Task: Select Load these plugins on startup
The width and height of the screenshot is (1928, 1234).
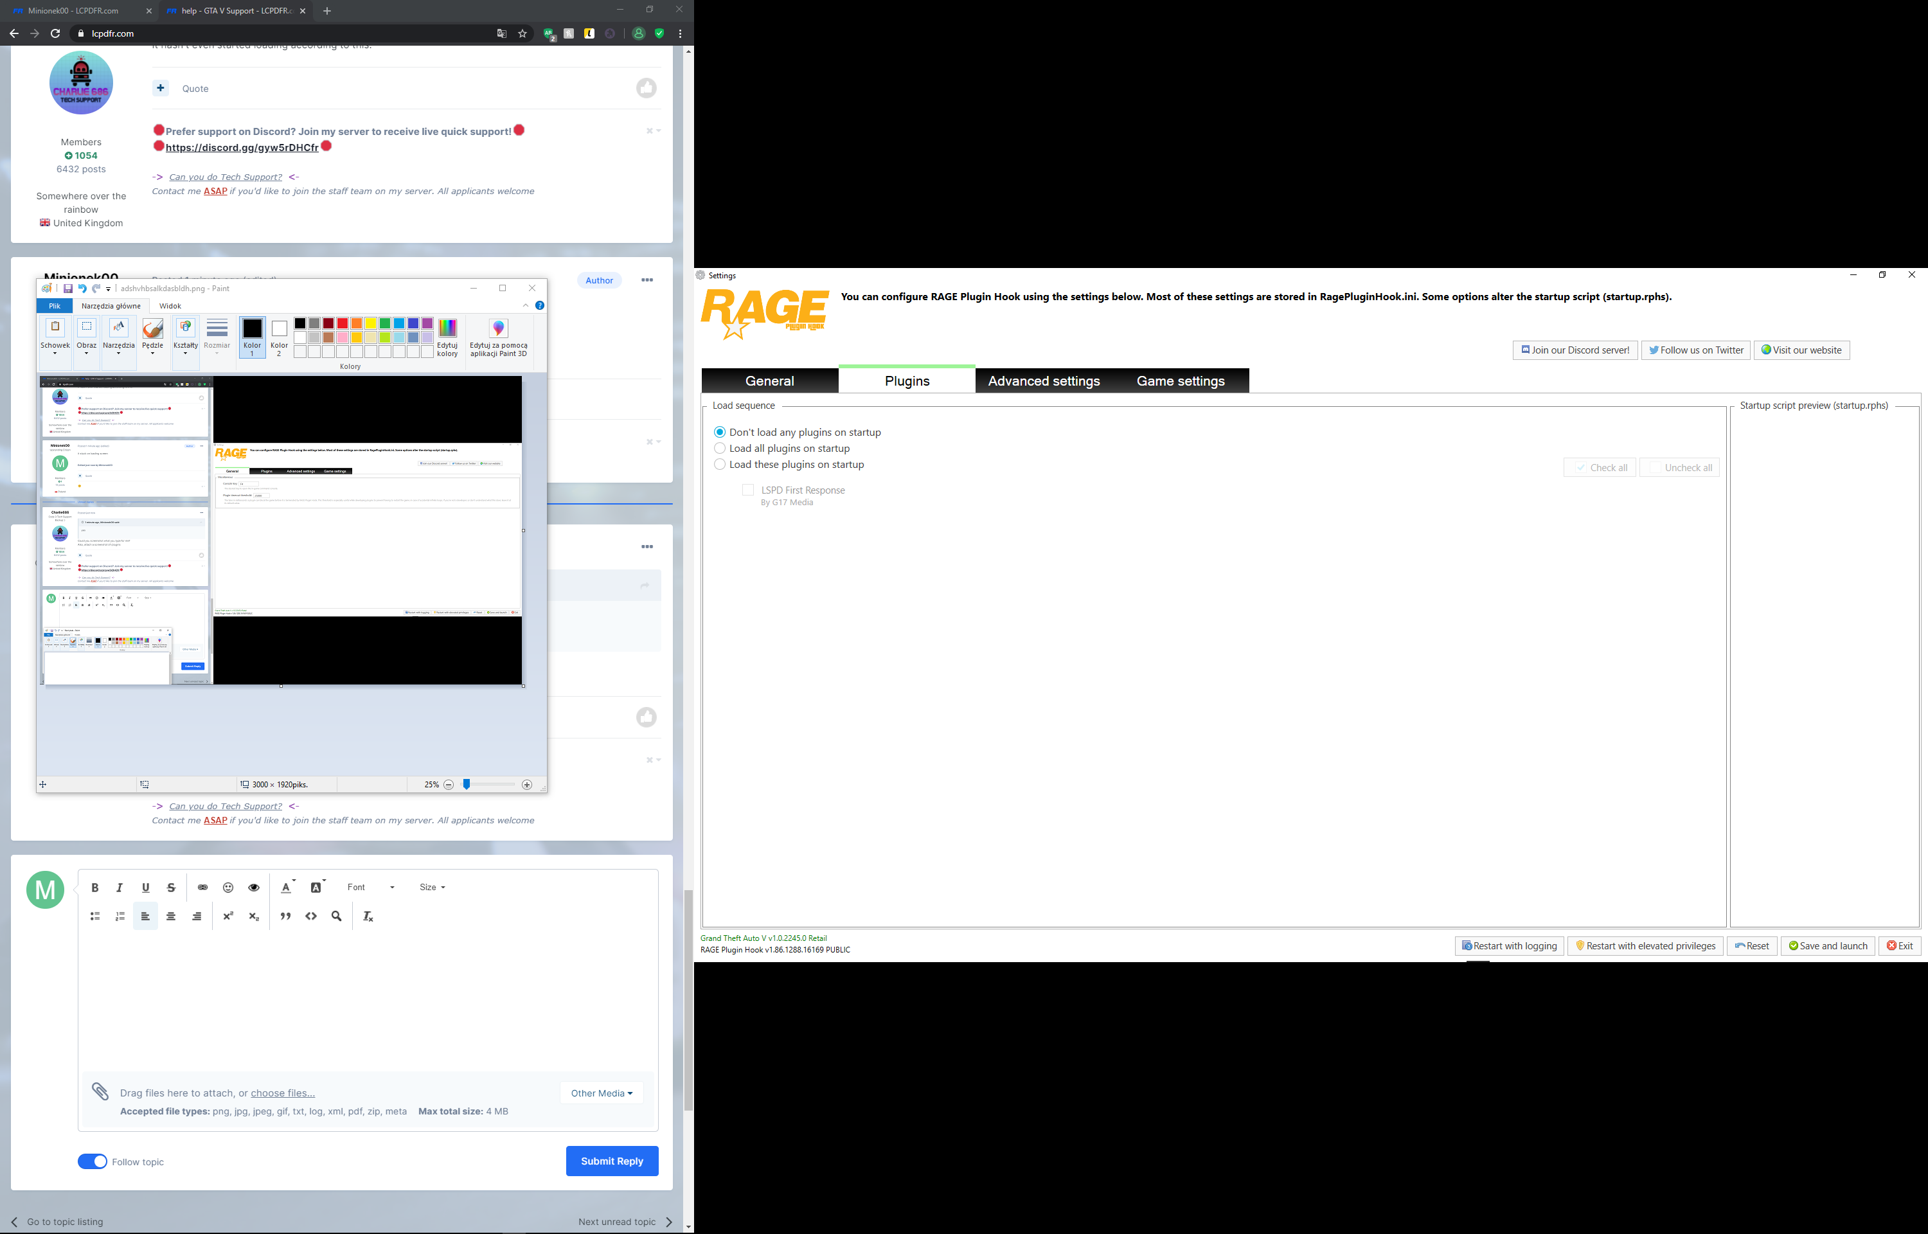Action: pos(720,464)
